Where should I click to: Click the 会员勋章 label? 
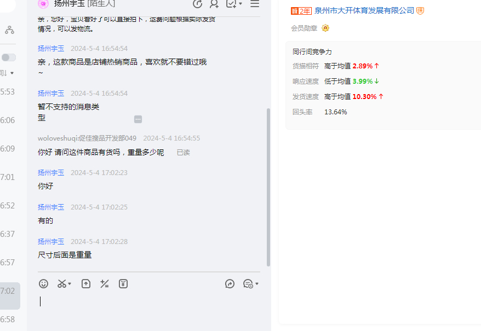(x=304, y=28)
